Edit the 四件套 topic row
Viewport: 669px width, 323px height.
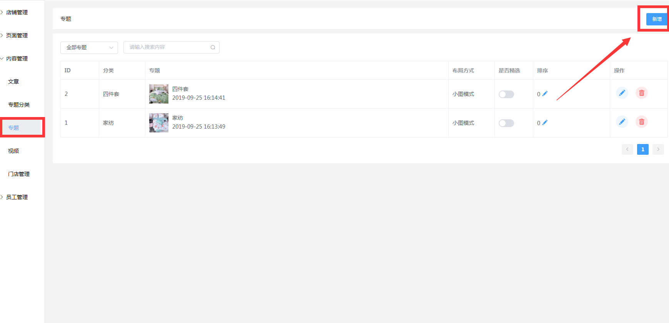(622, 93)
